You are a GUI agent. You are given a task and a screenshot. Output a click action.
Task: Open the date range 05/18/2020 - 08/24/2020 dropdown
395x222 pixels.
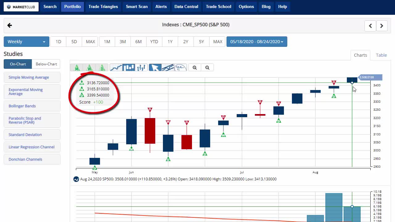click(x=257, y=42)
